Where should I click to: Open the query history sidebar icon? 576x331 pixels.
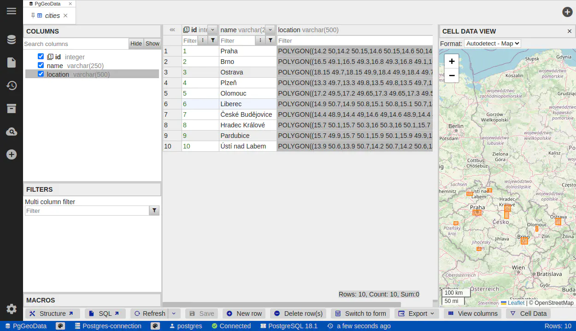tap(12, 86)
